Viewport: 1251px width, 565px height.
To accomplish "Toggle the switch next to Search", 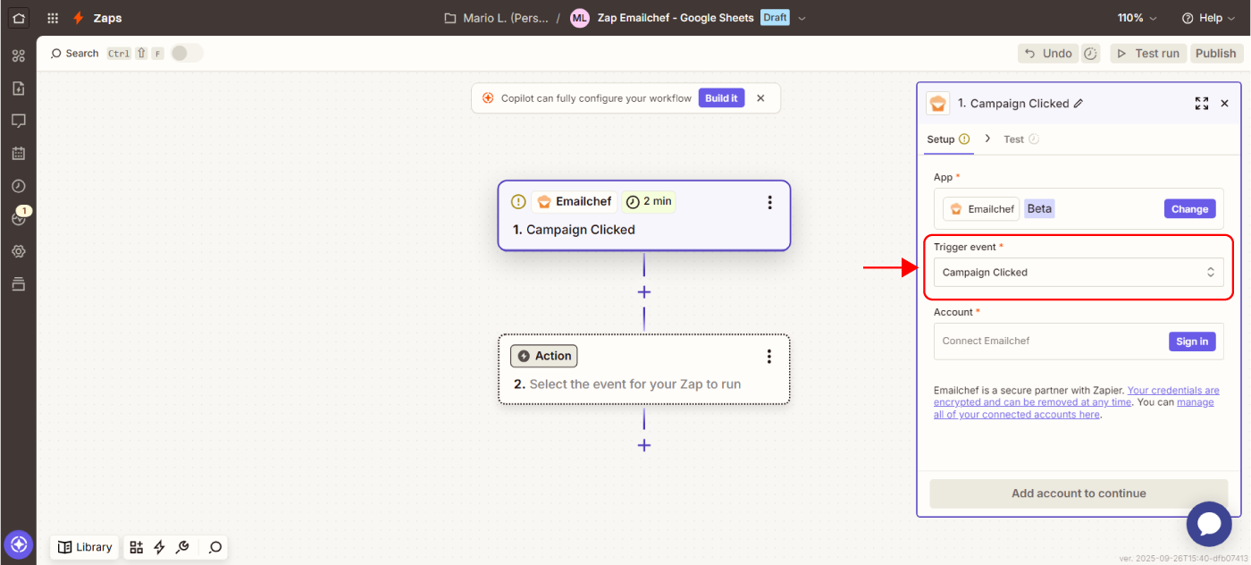I will 187,54.
